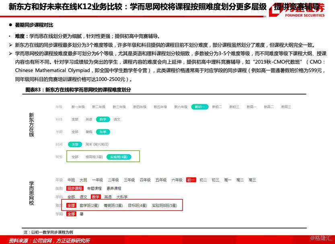Toggle red 全部 chip in 难度 row
The height and width of the screenshot is (244, 335).
[x=71, y=205]
